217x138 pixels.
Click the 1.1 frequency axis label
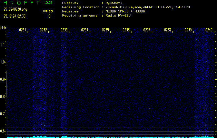(3, 45)
